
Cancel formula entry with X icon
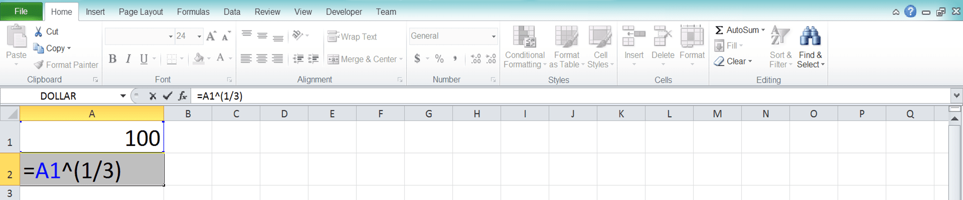coord(152,96)
